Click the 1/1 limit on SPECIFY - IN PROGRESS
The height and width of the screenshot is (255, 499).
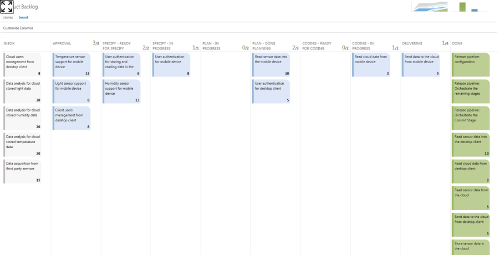196,48
